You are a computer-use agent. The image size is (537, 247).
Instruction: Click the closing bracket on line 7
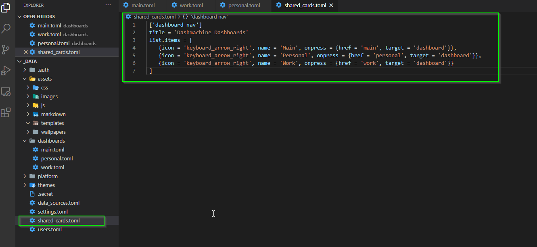pos(150,71)
